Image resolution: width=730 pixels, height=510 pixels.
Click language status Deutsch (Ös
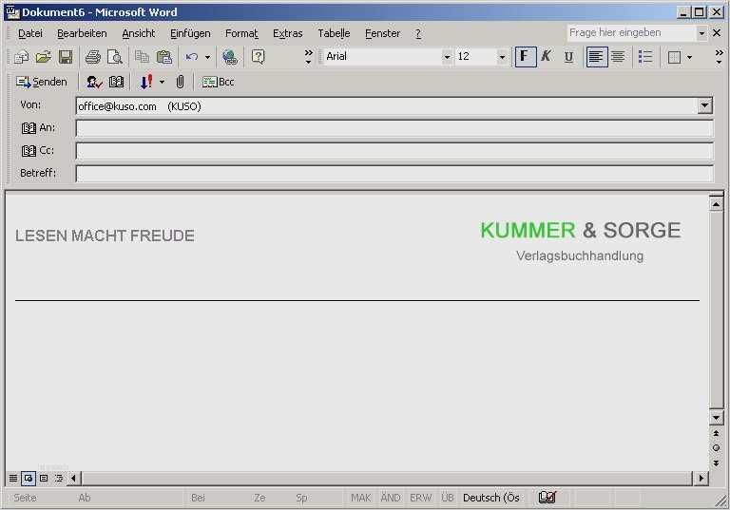tap(491, 498)
